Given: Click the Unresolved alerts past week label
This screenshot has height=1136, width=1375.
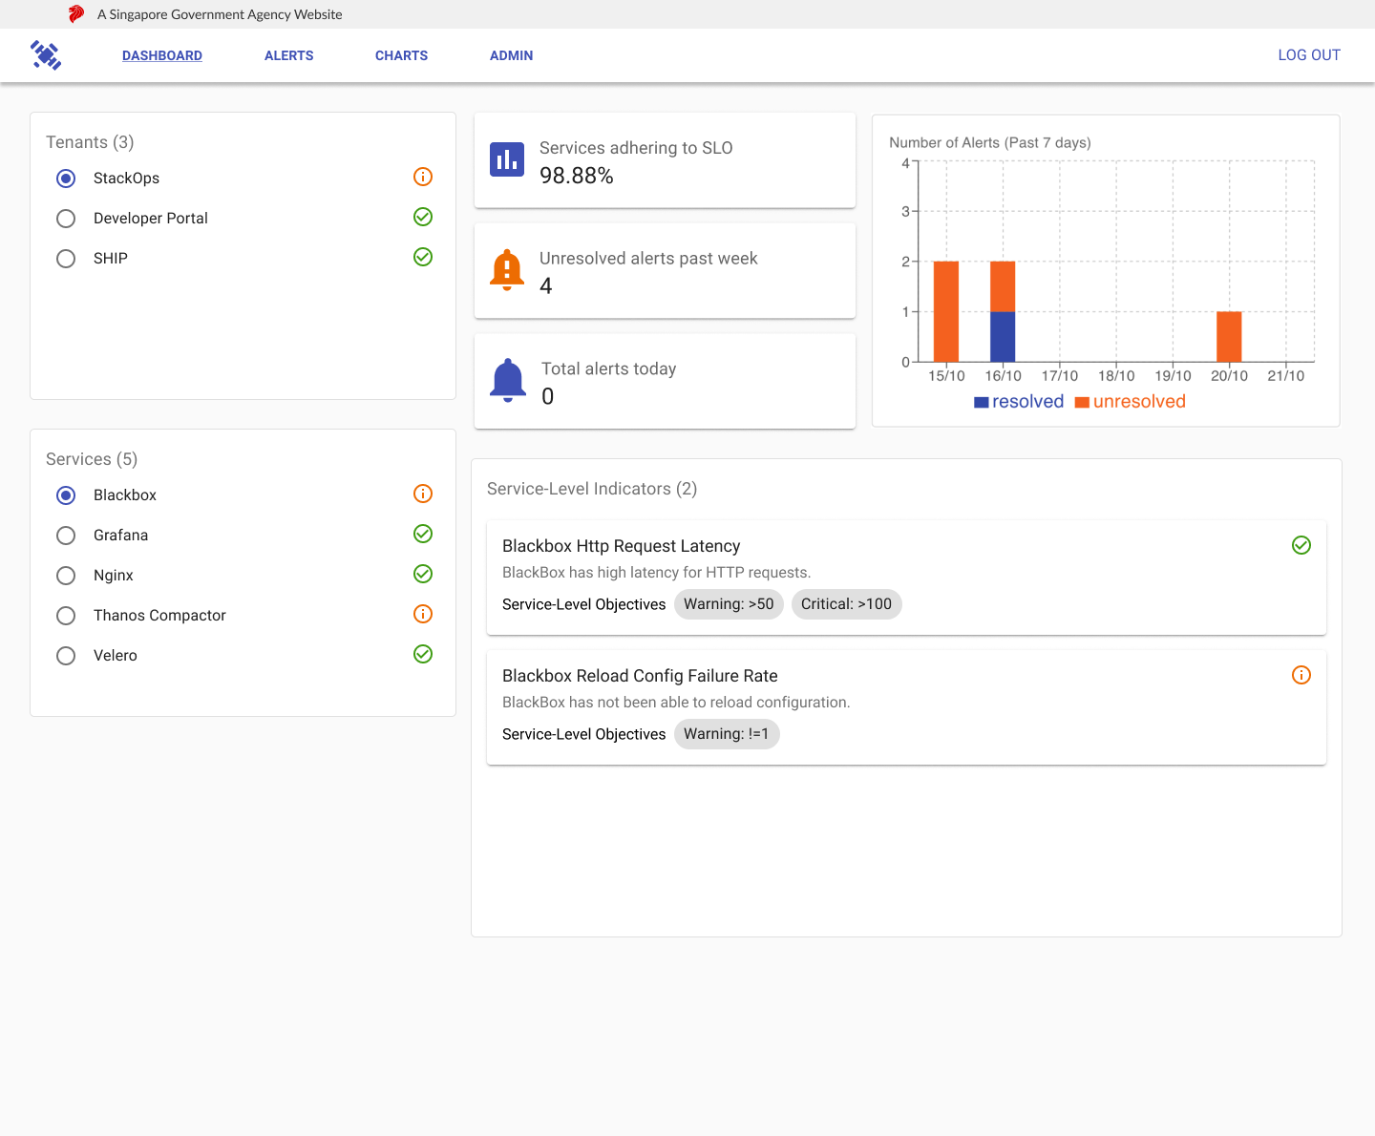Looking at the screenshot, I should [x=648, y=259].
